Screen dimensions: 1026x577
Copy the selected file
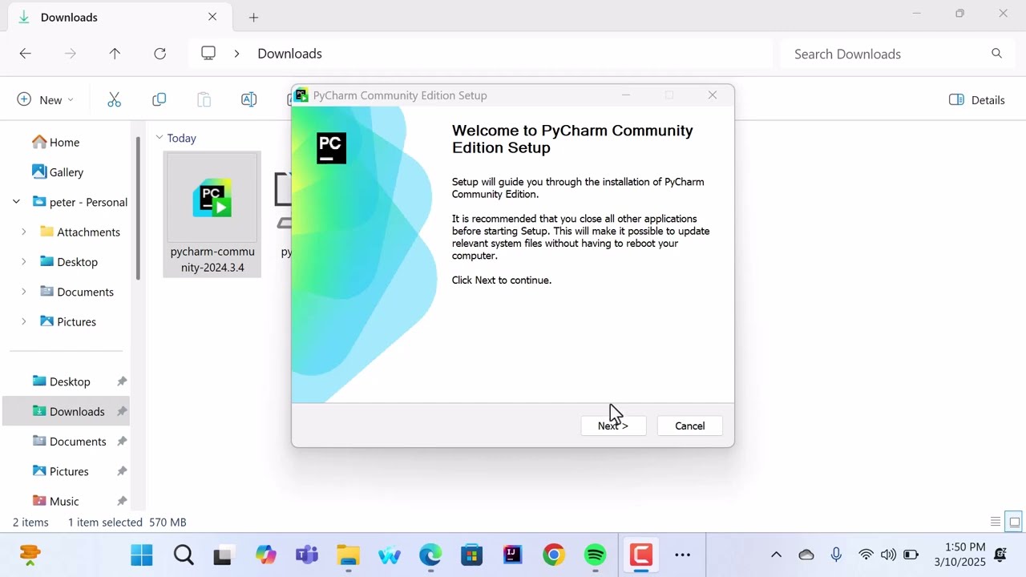(x=159, y=99)
